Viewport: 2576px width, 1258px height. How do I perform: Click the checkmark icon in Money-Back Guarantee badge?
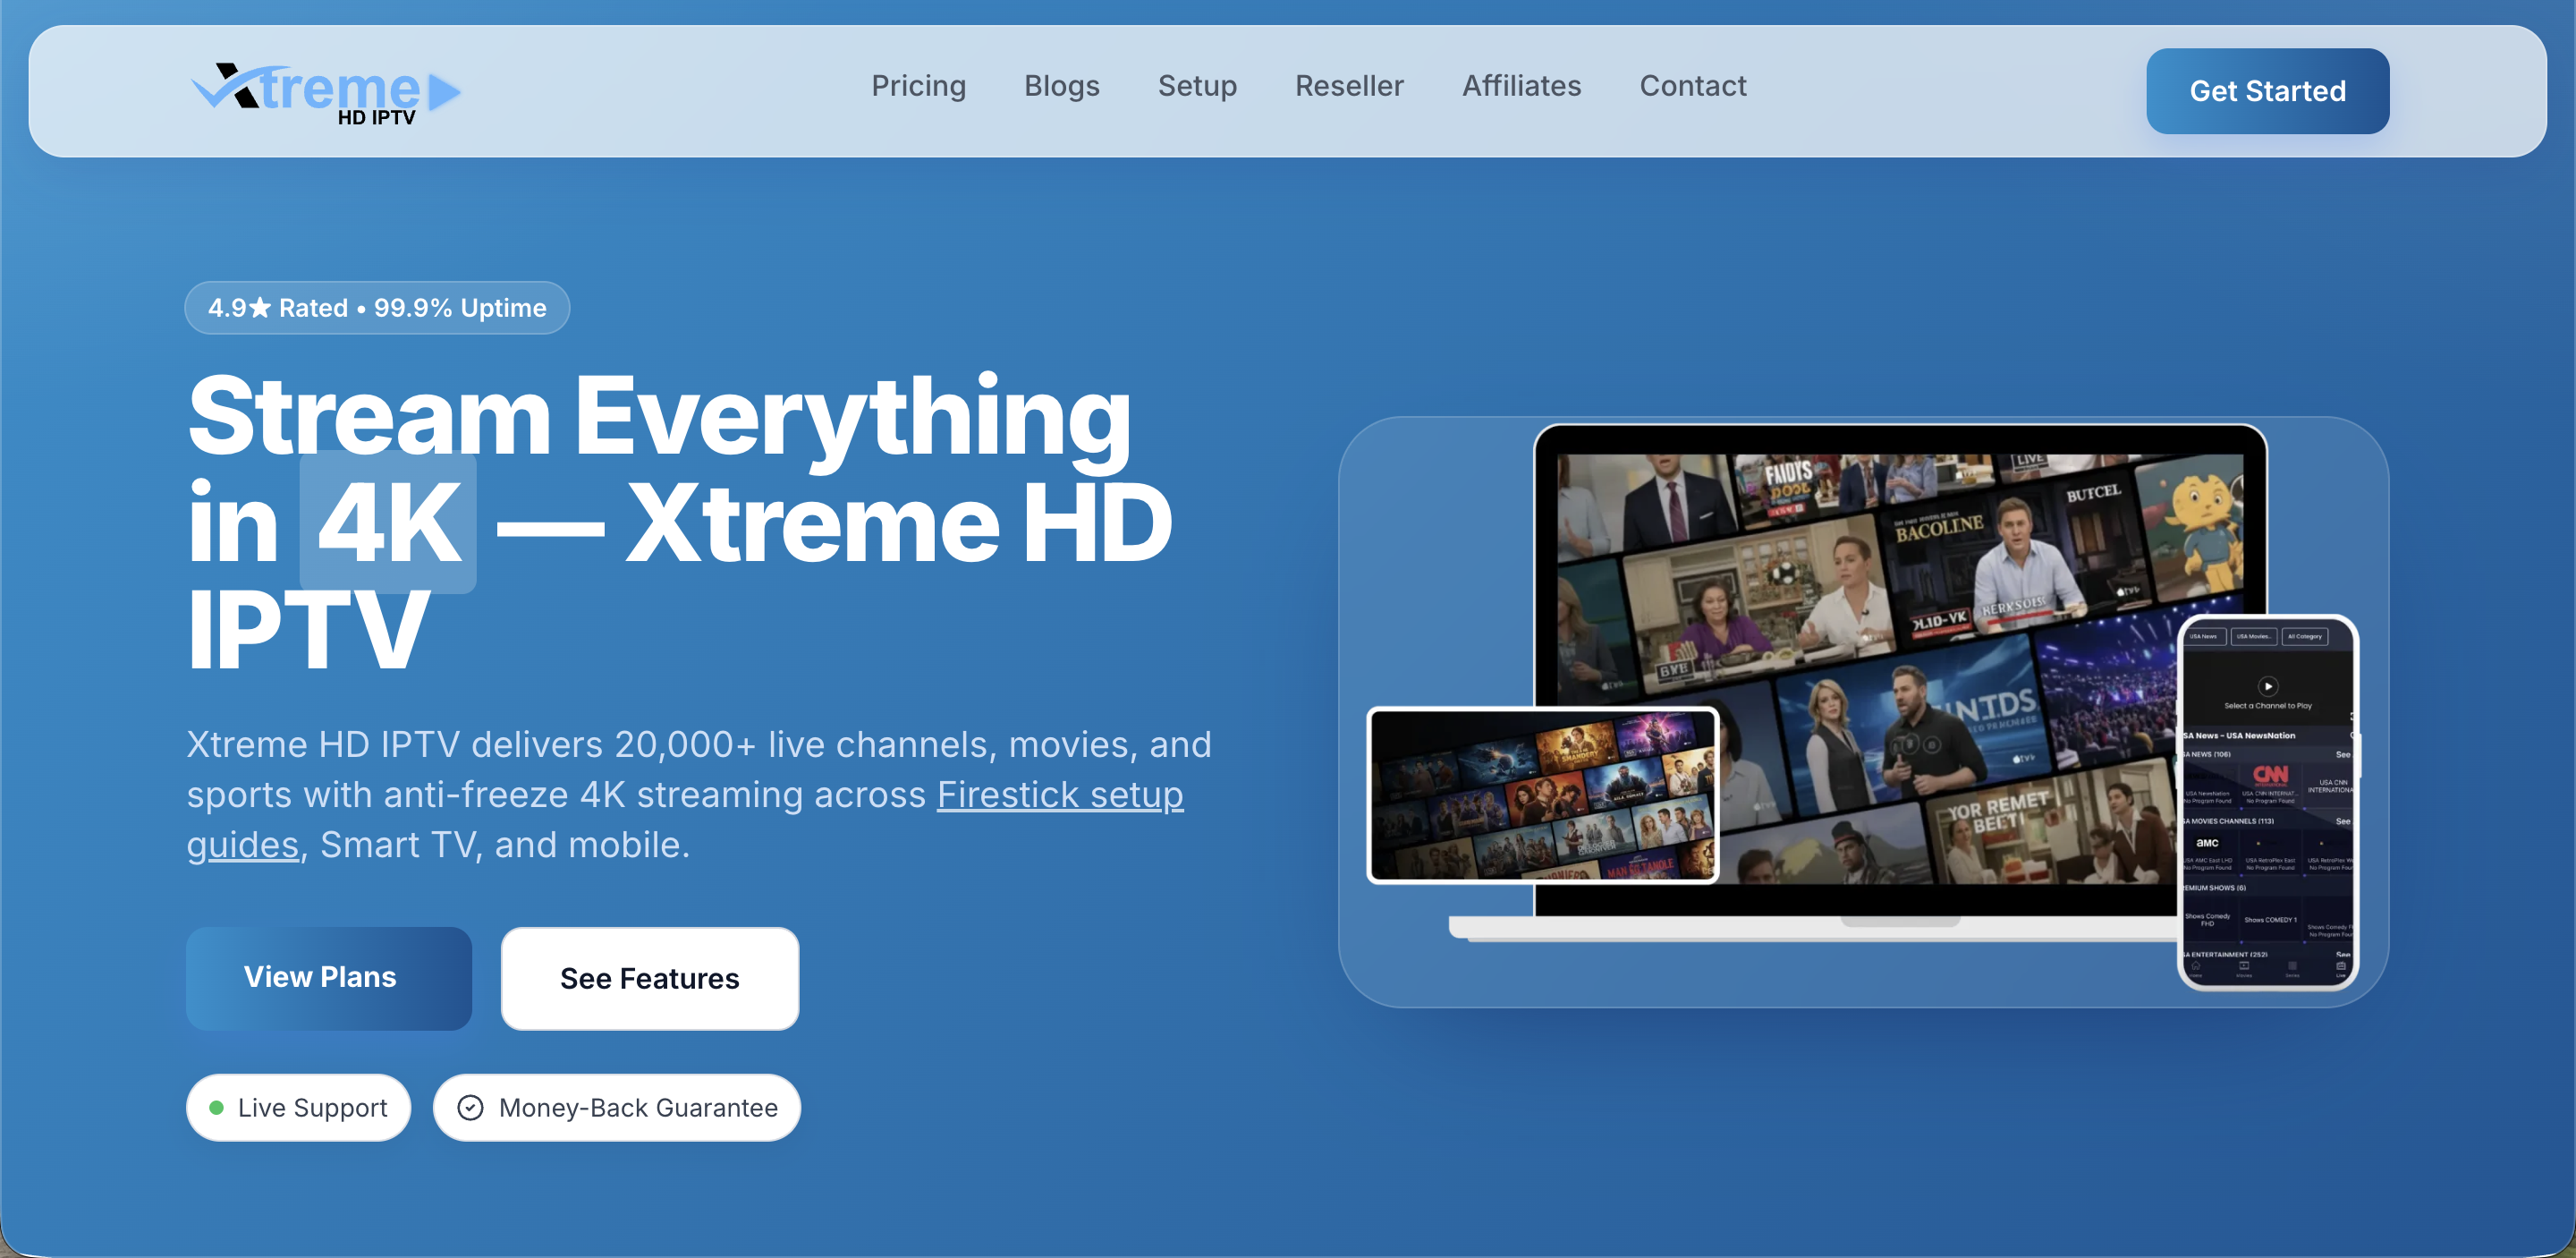[x=471, y=1107]
